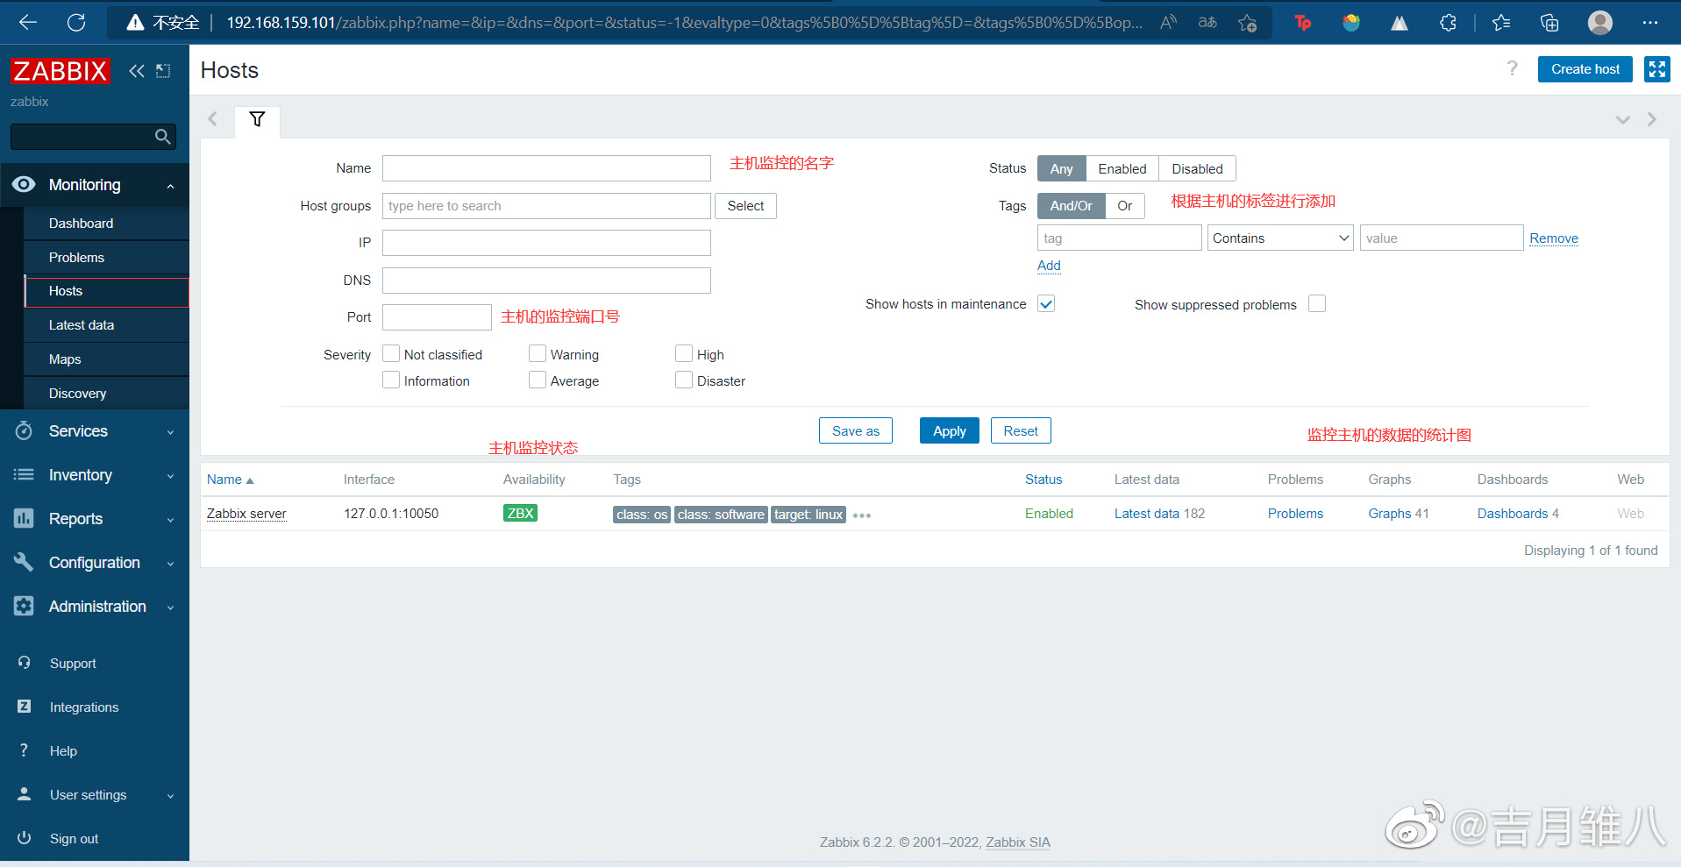This screenshot has width=1681, height=867.
Task: Click the Apply filter button
Action: [949, 430]
